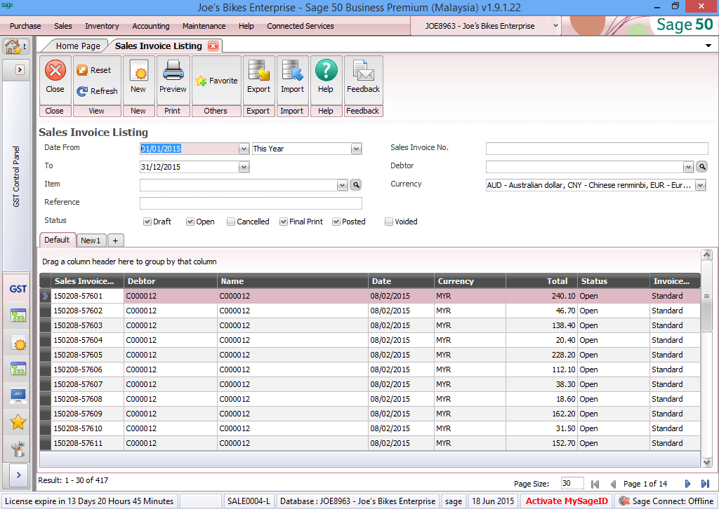Send Feedback using the toolbar icon
The height and width of the screenshot is (509, 719).
363,79
